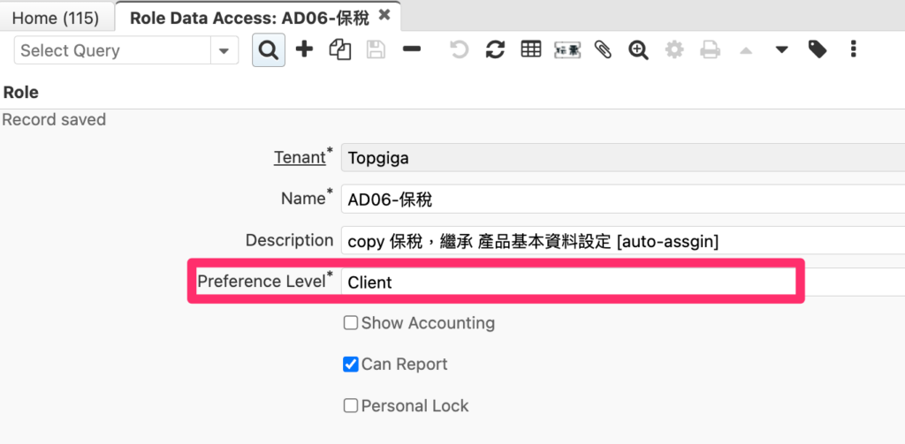Switch to the Home (115) tab
The width and height of the screenshot is (905, 444).
(x=56, y=19)
